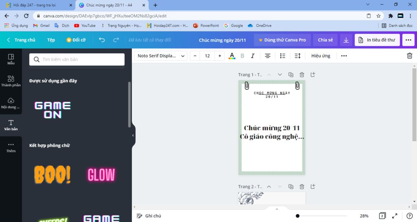Add new page after Trang 2

[313, 187]
